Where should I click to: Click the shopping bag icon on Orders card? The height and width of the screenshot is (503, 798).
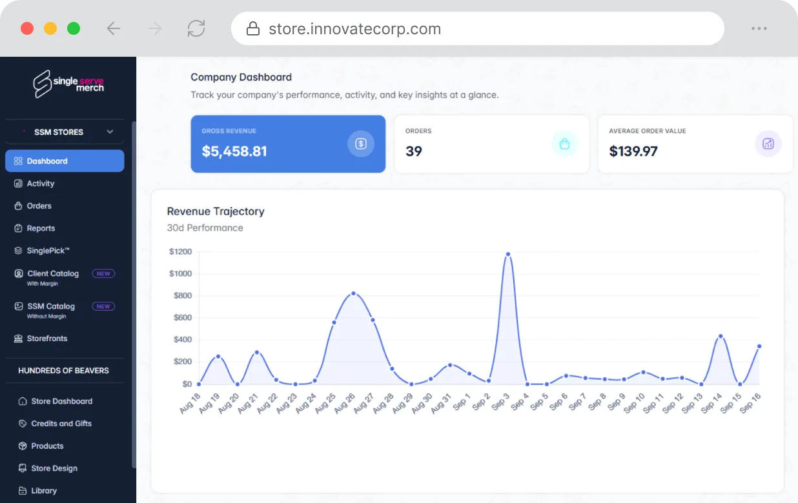point(564,144)
